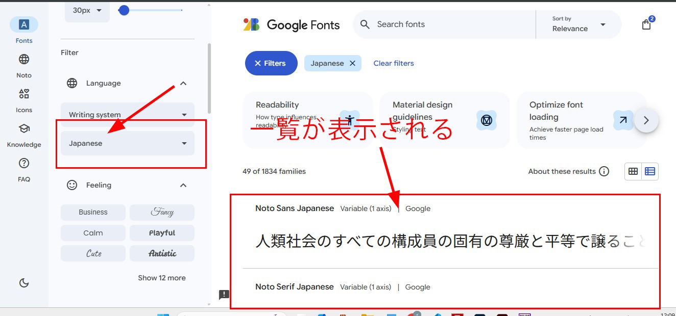Open the Material design guidelines card
This screenshot has height=316, width=676.
[445, 120]
